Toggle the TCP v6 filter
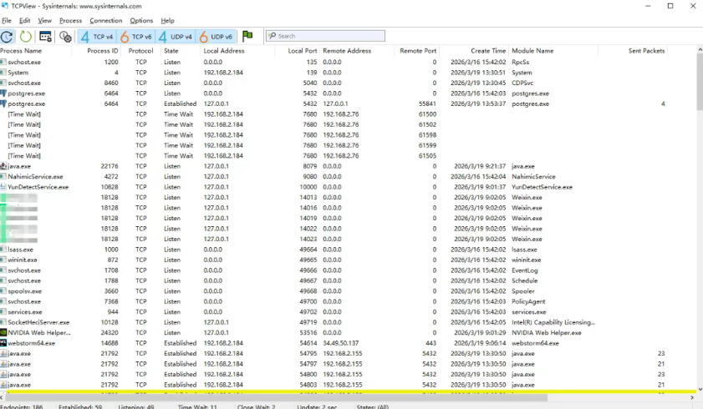703x409 pixels. pos(135,36)
